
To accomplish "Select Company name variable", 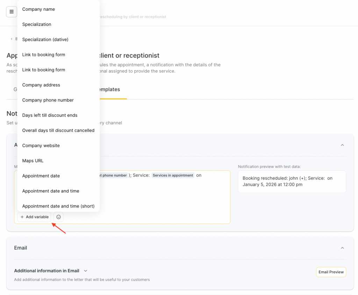I will click(38, 9).
